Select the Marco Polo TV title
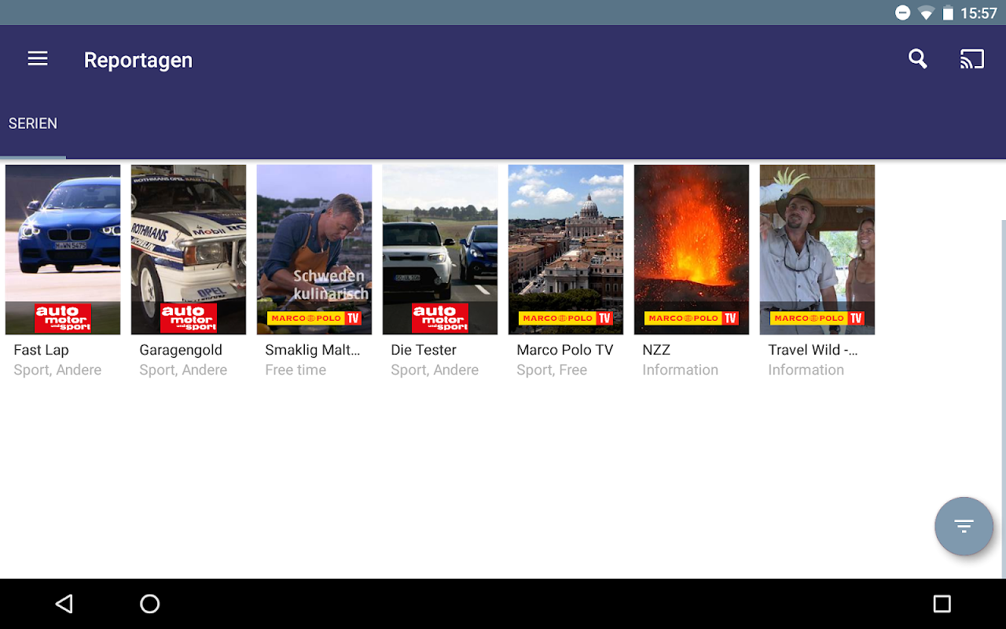 [564, 350]
